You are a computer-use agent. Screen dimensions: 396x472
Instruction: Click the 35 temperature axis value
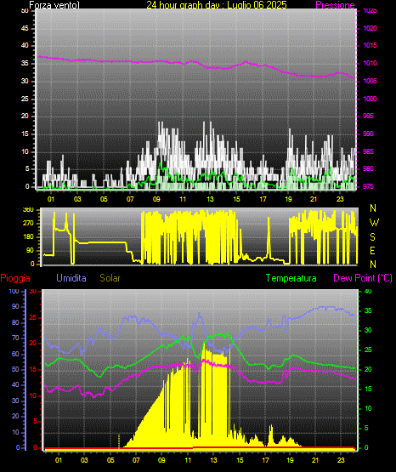368,310
